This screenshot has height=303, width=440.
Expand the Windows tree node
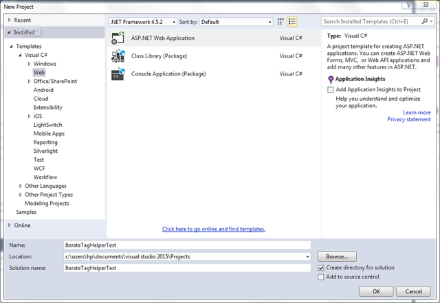(x=29, y=64)
